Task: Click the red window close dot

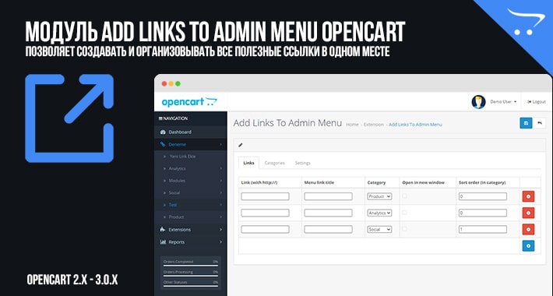Action: tap(164, 83)
